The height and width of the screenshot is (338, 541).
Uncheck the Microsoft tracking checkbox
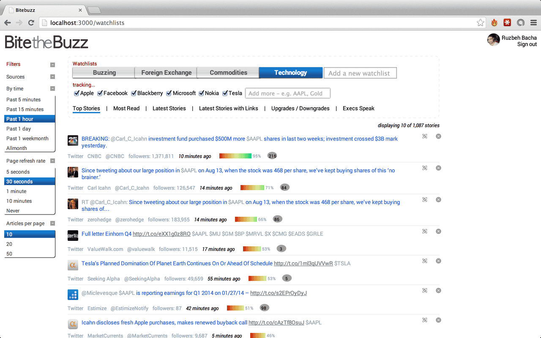[x=169, y=93]
